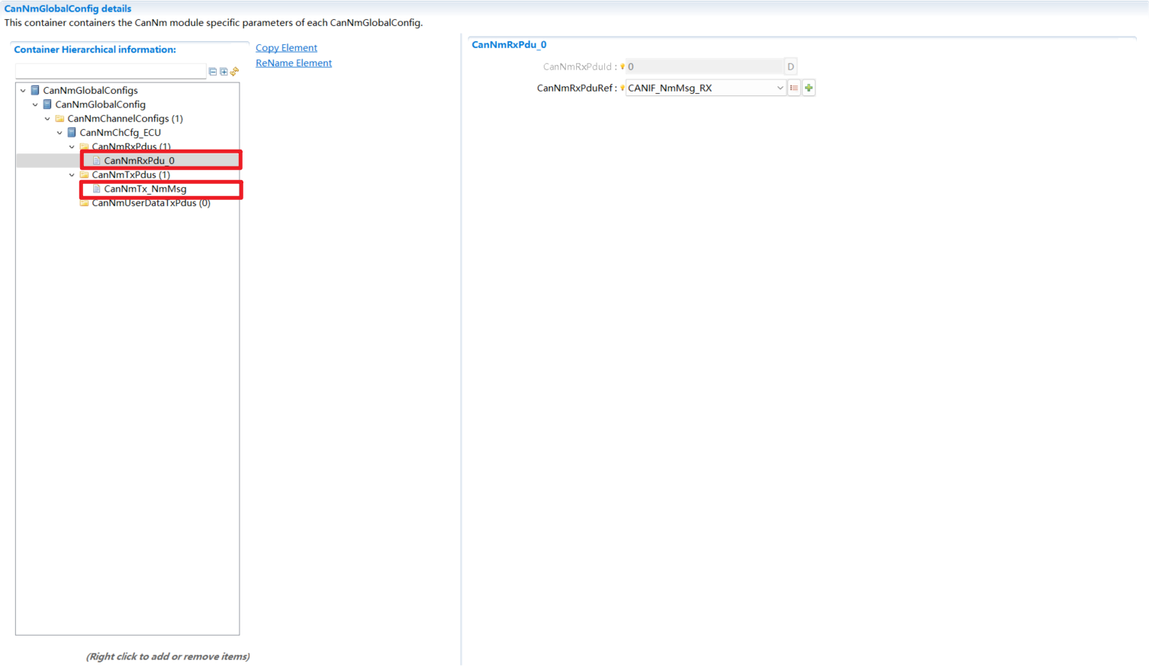Image resolution: width=1149 pixels, height=667 pixels.
Task: Click the module icon of CanNmChCfg_ECU
Action: 72,132
